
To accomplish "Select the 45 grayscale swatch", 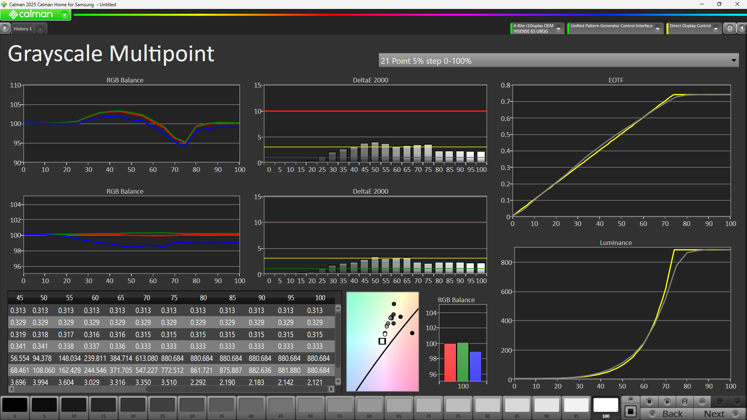I will (281, 408).
